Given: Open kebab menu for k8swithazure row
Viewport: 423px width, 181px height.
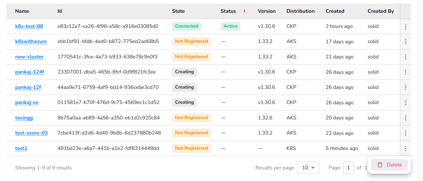Looking at the screenshot, I should [x=406, y=42].
